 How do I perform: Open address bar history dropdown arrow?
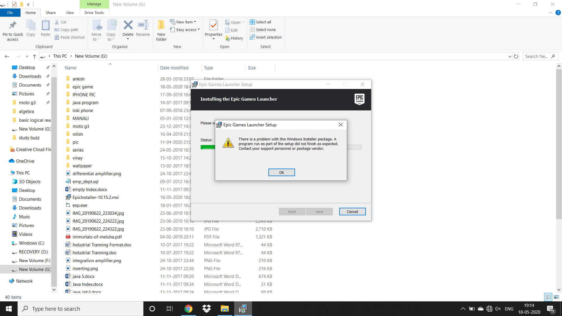tap(510, 56)
